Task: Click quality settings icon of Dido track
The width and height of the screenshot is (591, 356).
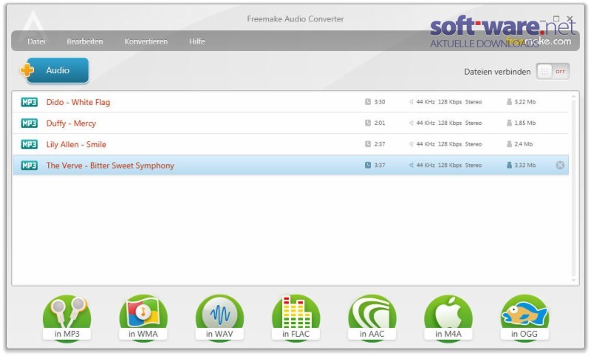Action: click(x=411, y=102)
